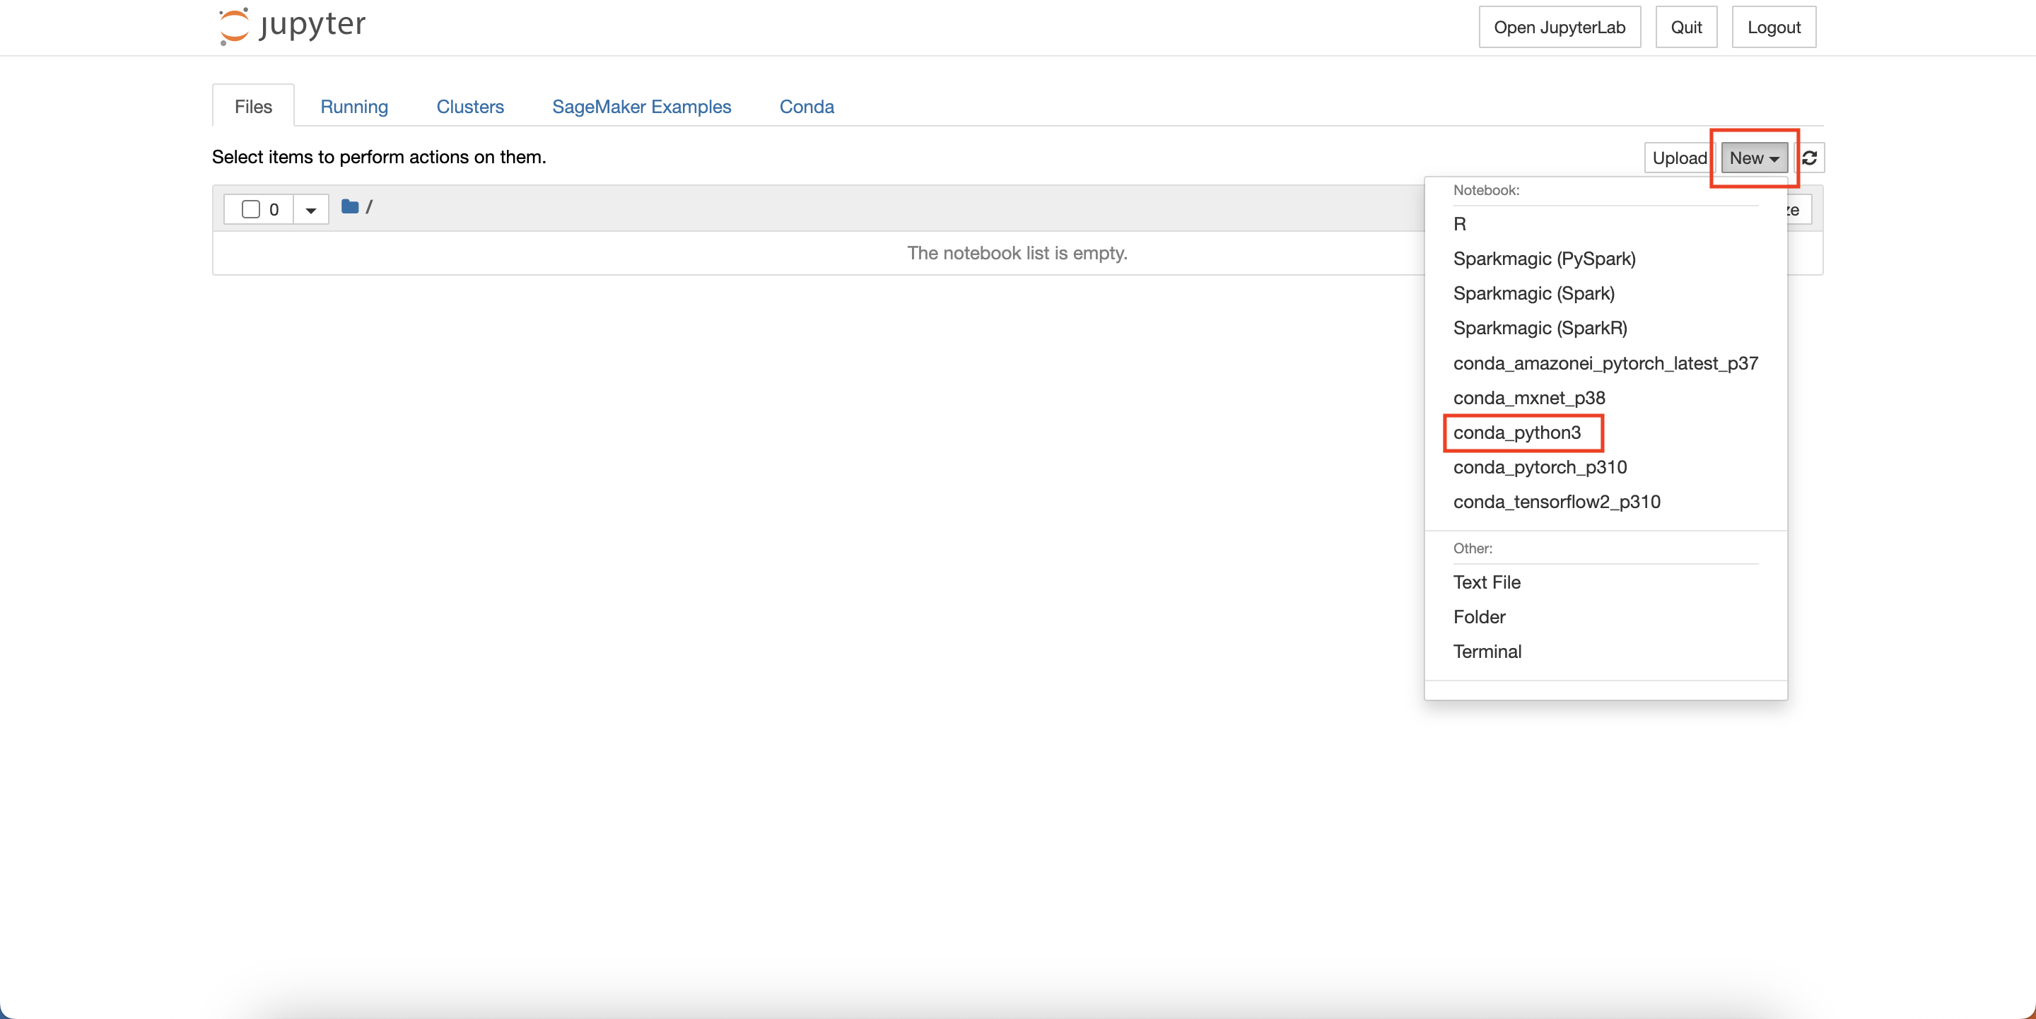Collapse the New dropdown button

[x=1753, y=158]
